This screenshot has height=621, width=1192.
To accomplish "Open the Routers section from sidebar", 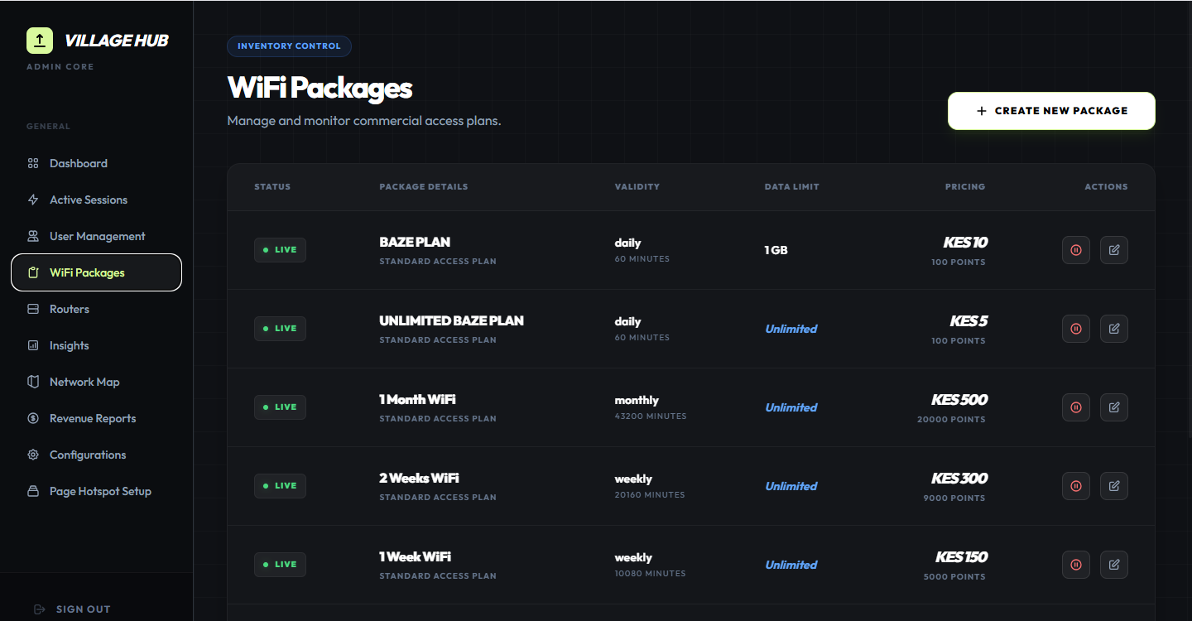I will tap(69, 309).
